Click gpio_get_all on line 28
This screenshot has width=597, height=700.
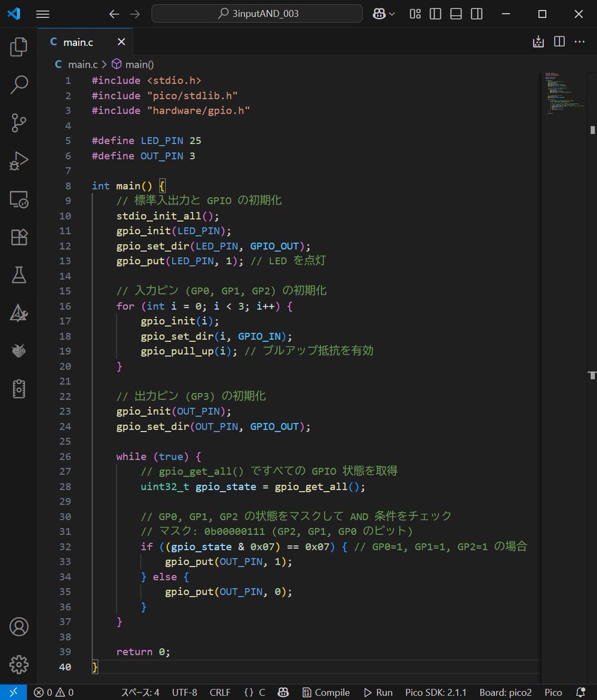[x=311, y=487]
